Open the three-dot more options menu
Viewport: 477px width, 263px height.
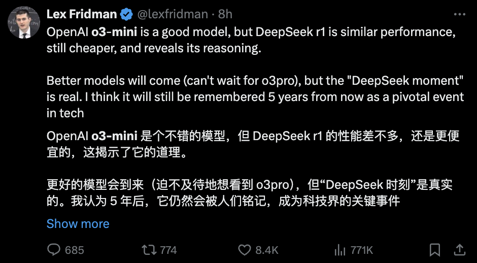tap(459, 14)
